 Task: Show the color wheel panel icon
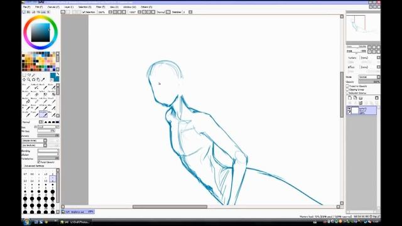[24, 12]
